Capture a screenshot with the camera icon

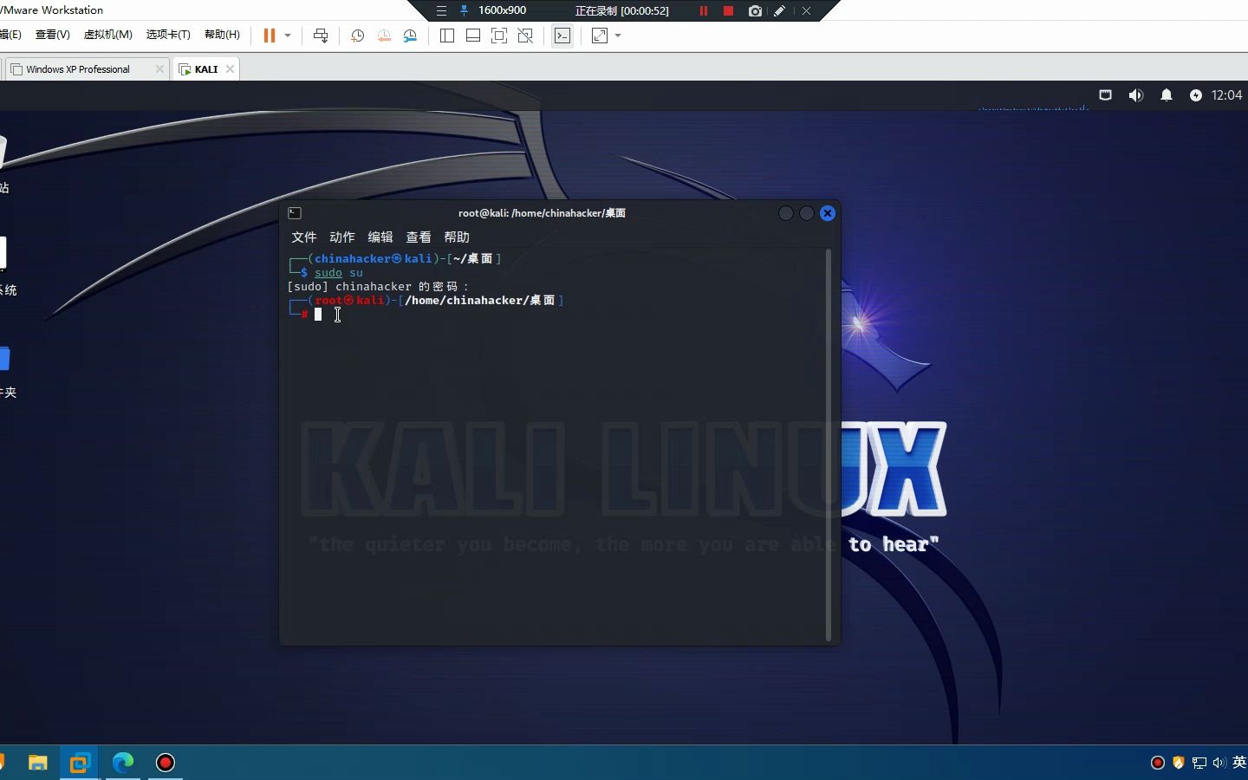point(755,10)
